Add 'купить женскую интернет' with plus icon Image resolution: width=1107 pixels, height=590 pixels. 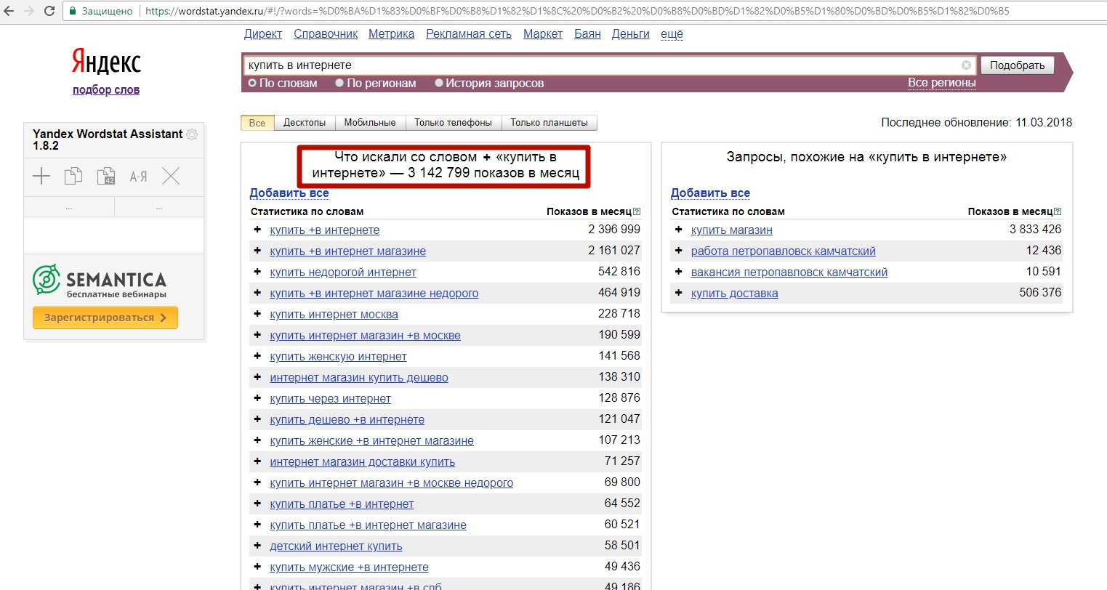(x=257, y=356)
